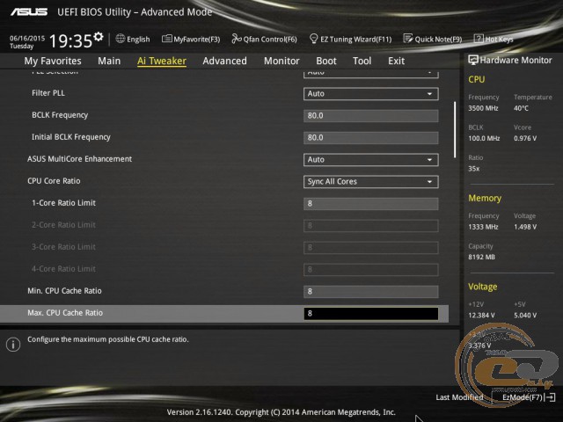
Task: Click the +5V reading 5.040 V
Action: pos(525,315)
